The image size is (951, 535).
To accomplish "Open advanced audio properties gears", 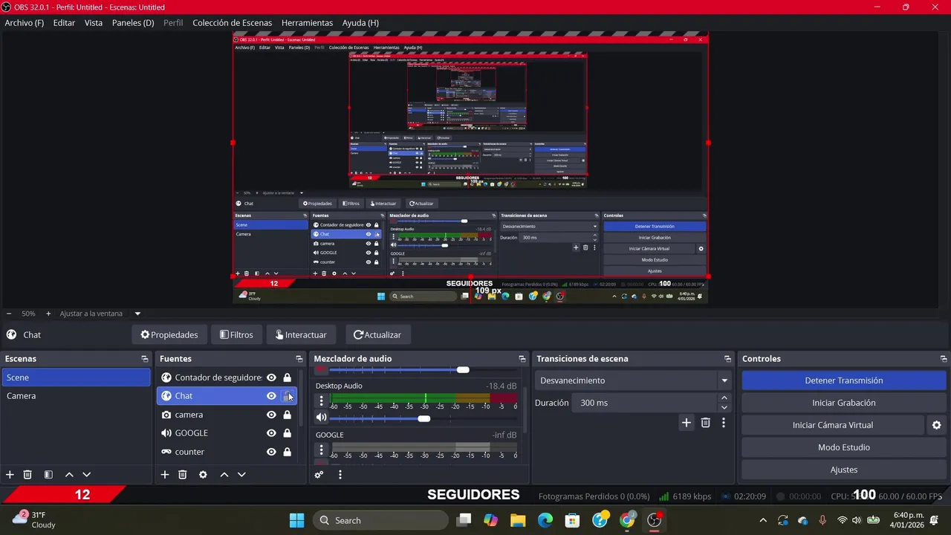I will [319, 475].
